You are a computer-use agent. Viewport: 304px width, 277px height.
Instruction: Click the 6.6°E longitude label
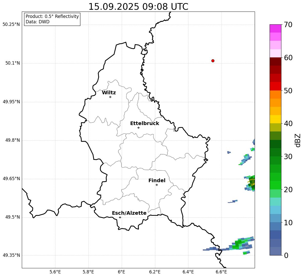[x=221, y=272]
